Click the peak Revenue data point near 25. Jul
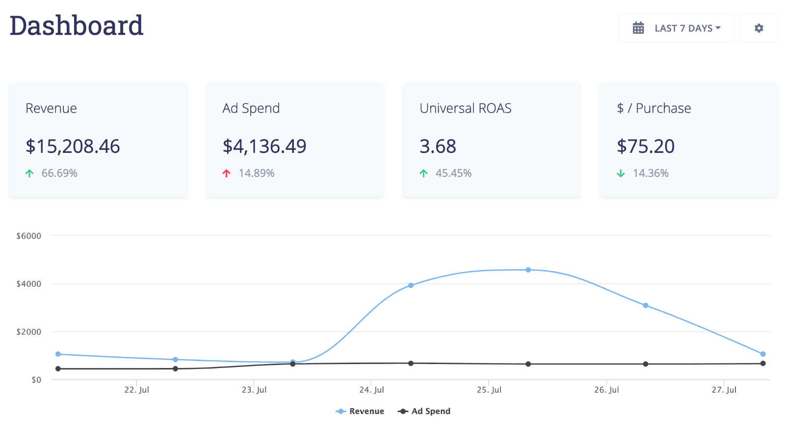Image resolution: width=785 pixels, height=441 pixels. [x=528, y=269]
